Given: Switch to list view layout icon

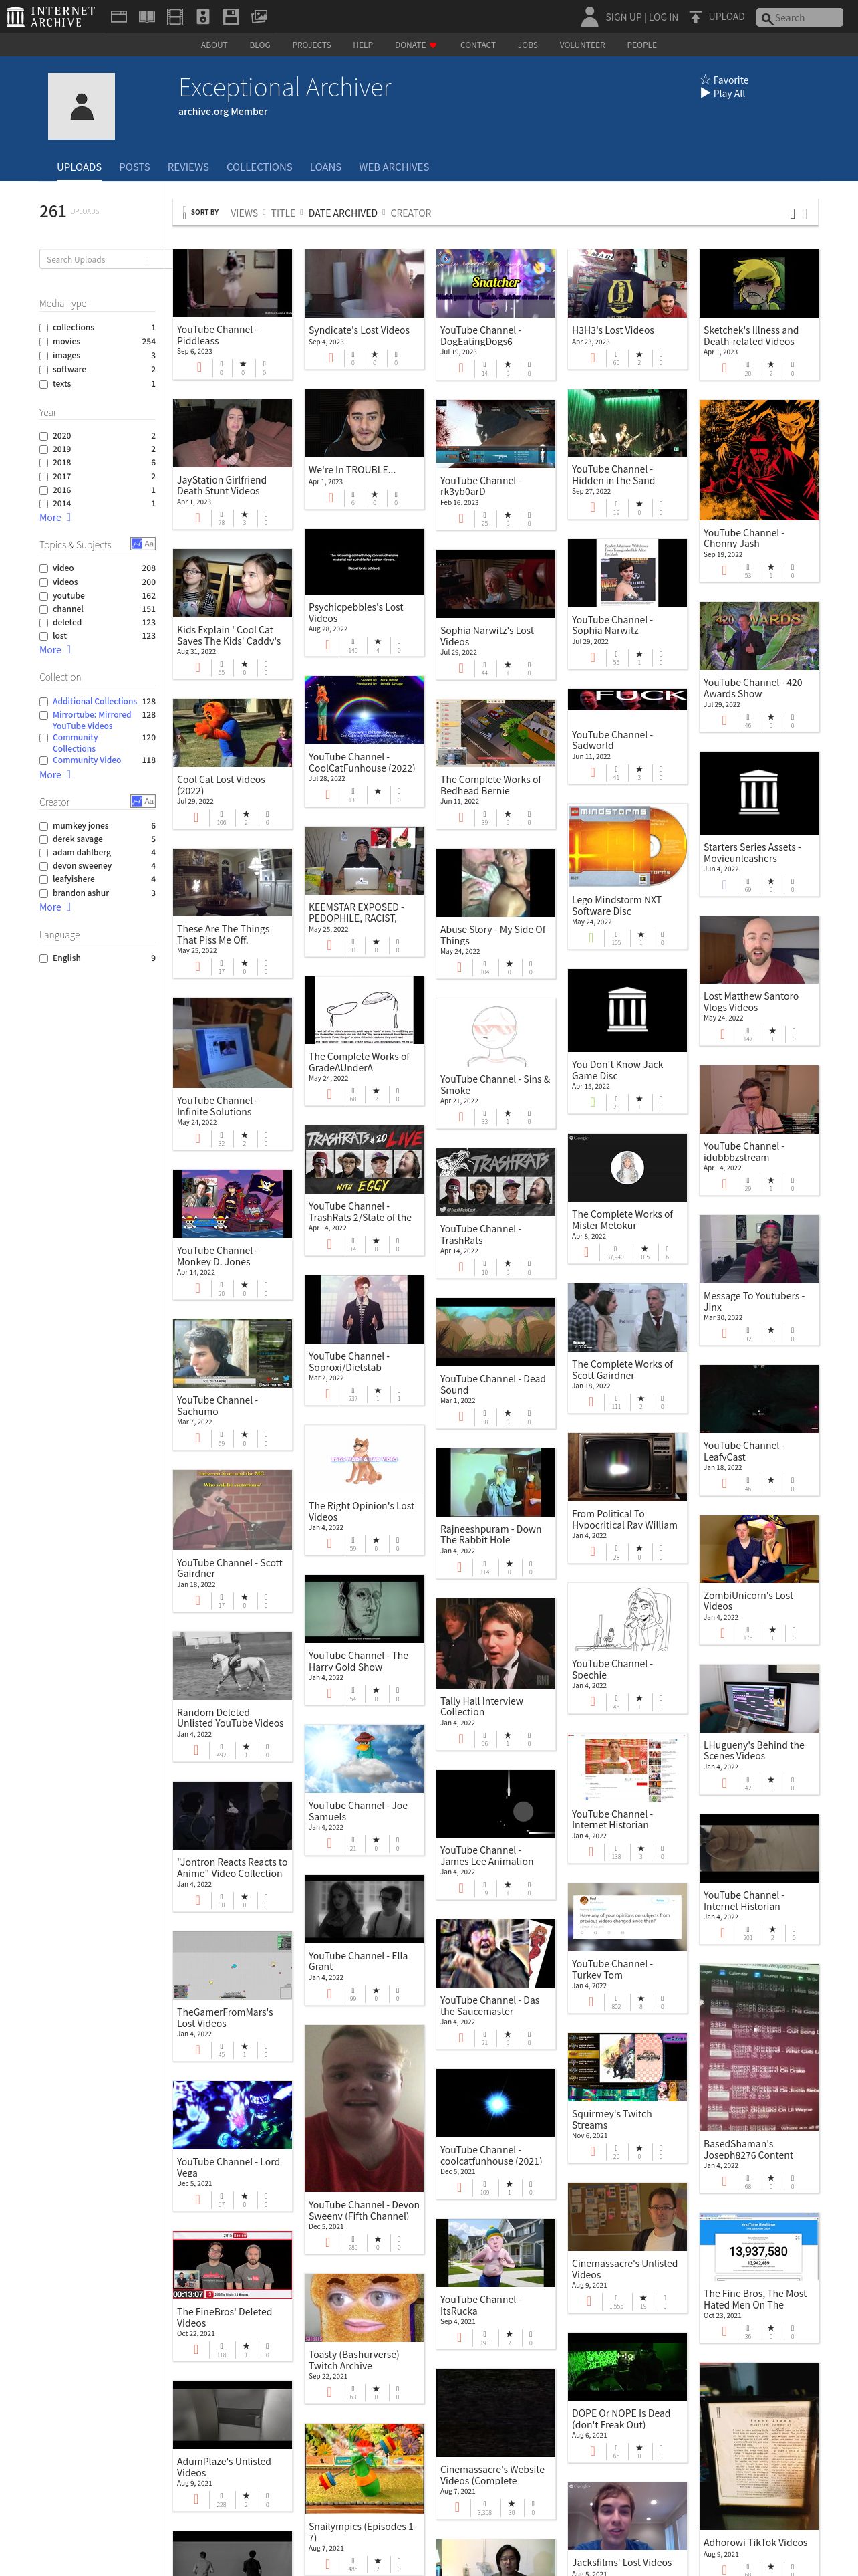Looking at the screenshot, I should 804,213.
